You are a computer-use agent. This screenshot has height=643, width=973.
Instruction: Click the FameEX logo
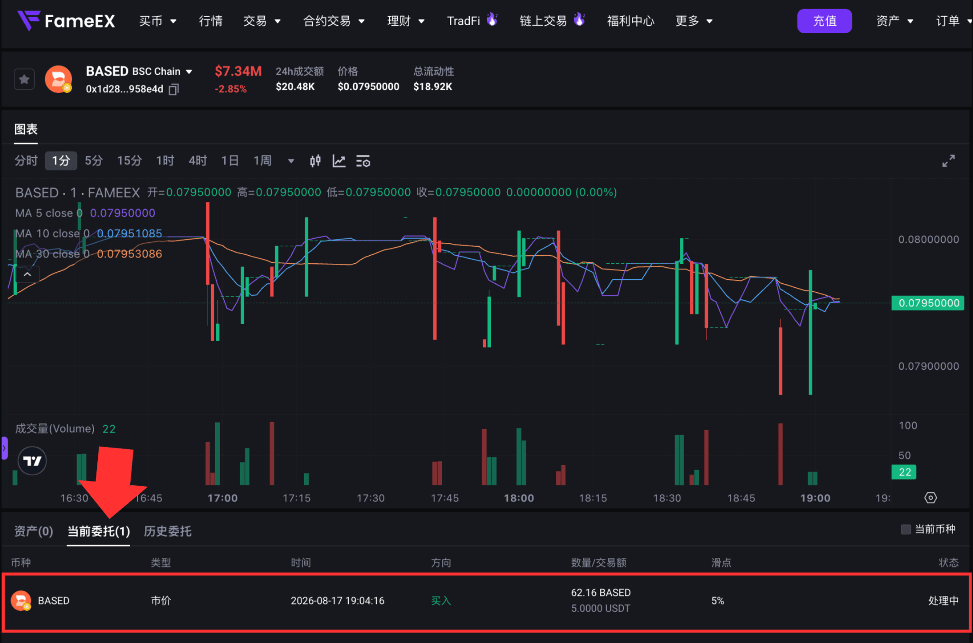click(66, 21)
